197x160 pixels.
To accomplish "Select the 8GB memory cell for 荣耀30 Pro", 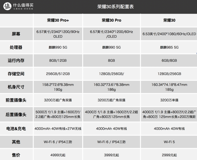I will point(112,61).
